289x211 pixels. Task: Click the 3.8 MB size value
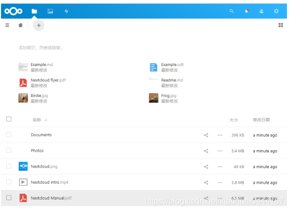pos(238,183)
